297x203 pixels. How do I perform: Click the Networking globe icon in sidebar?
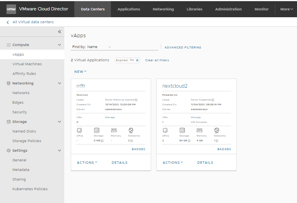point(8,83)
